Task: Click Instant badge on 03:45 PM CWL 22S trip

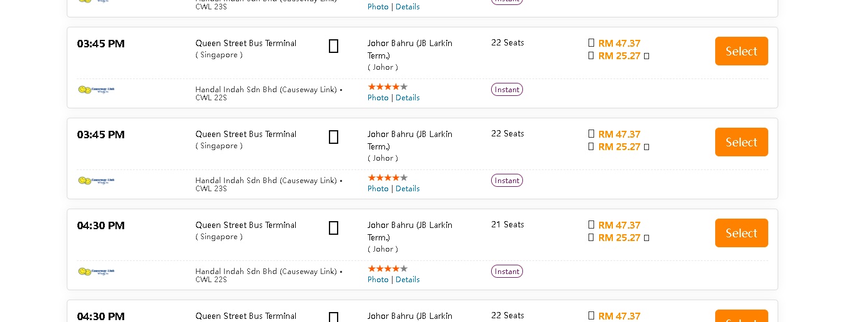Action: (507, 90)
